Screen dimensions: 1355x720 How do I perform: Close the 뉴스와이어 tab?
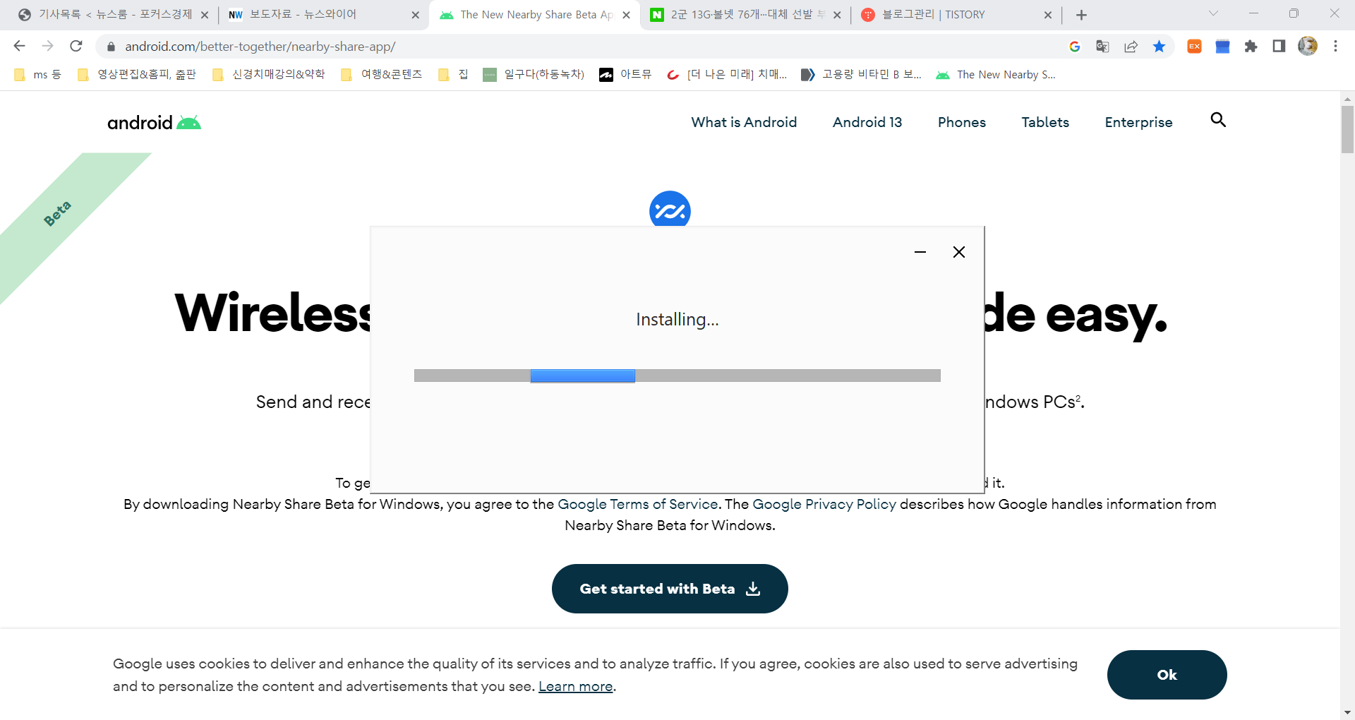415,15
